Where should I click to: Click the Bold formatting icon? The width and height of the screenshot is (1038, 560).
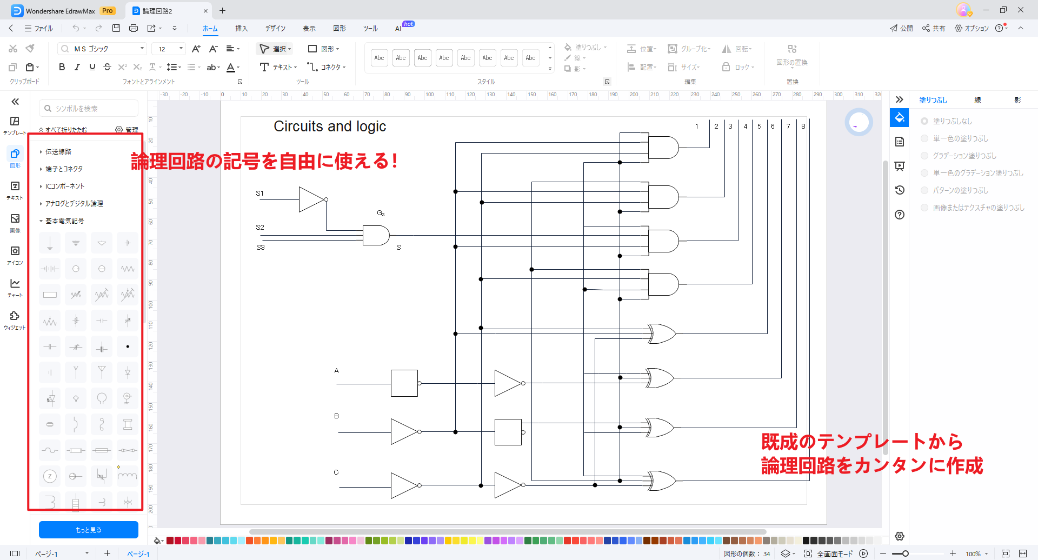(x=62, y=67)
